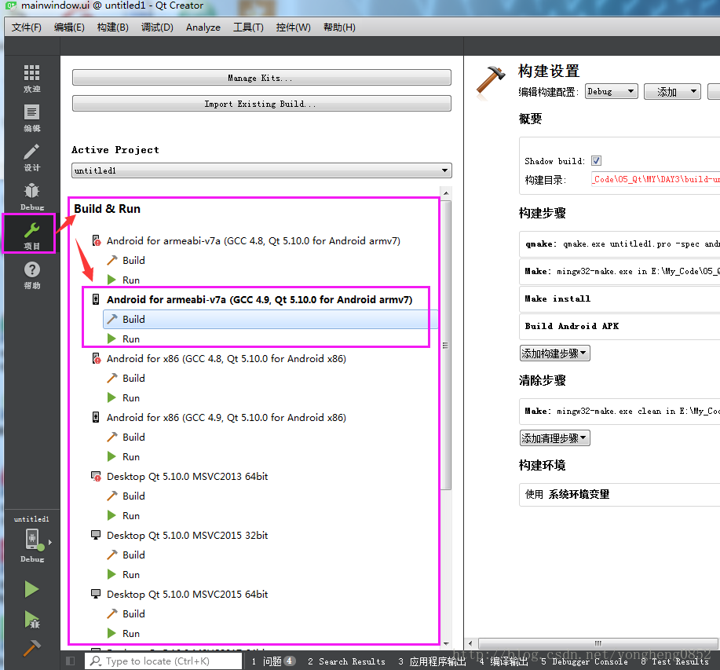Select Build under Desktop MSVC2013 64bit
Viewport: 720px width, 670px height.
(x=133, y=496)
